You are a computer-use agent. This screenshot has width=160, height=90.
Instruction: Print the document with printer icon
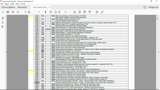8,12
